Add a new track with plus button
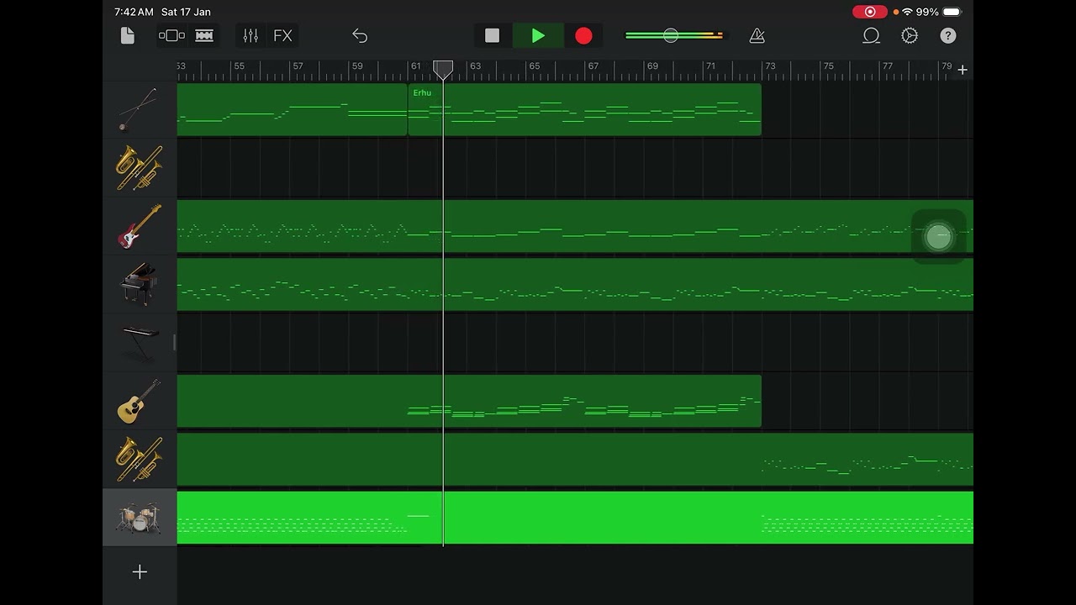 click(140, 571)
